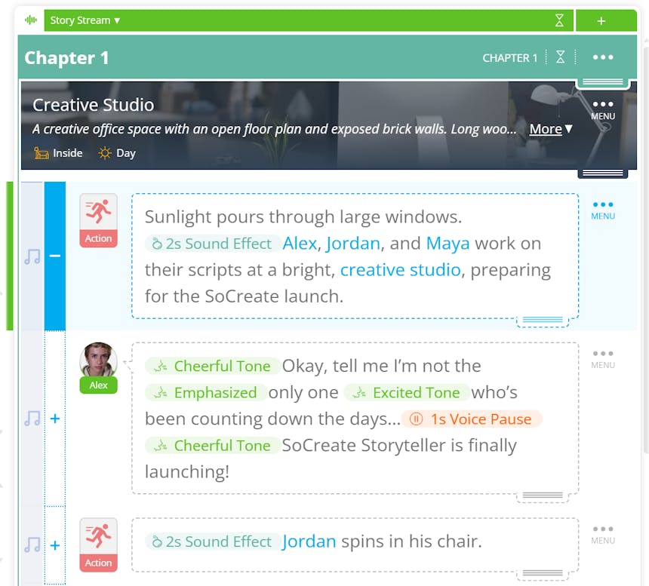Click Alex's character avatar
Image resolution: width=649 pixels, height=586 pixels.
(98, 359)
